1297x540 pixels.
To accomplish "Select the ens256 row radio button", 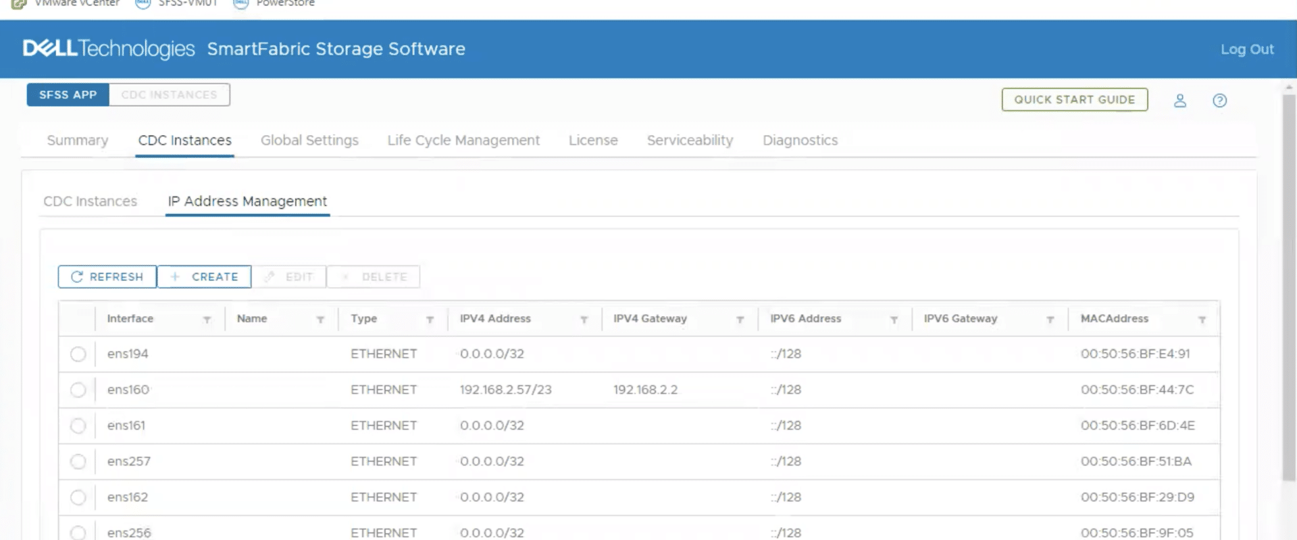I will pos(78,533).
